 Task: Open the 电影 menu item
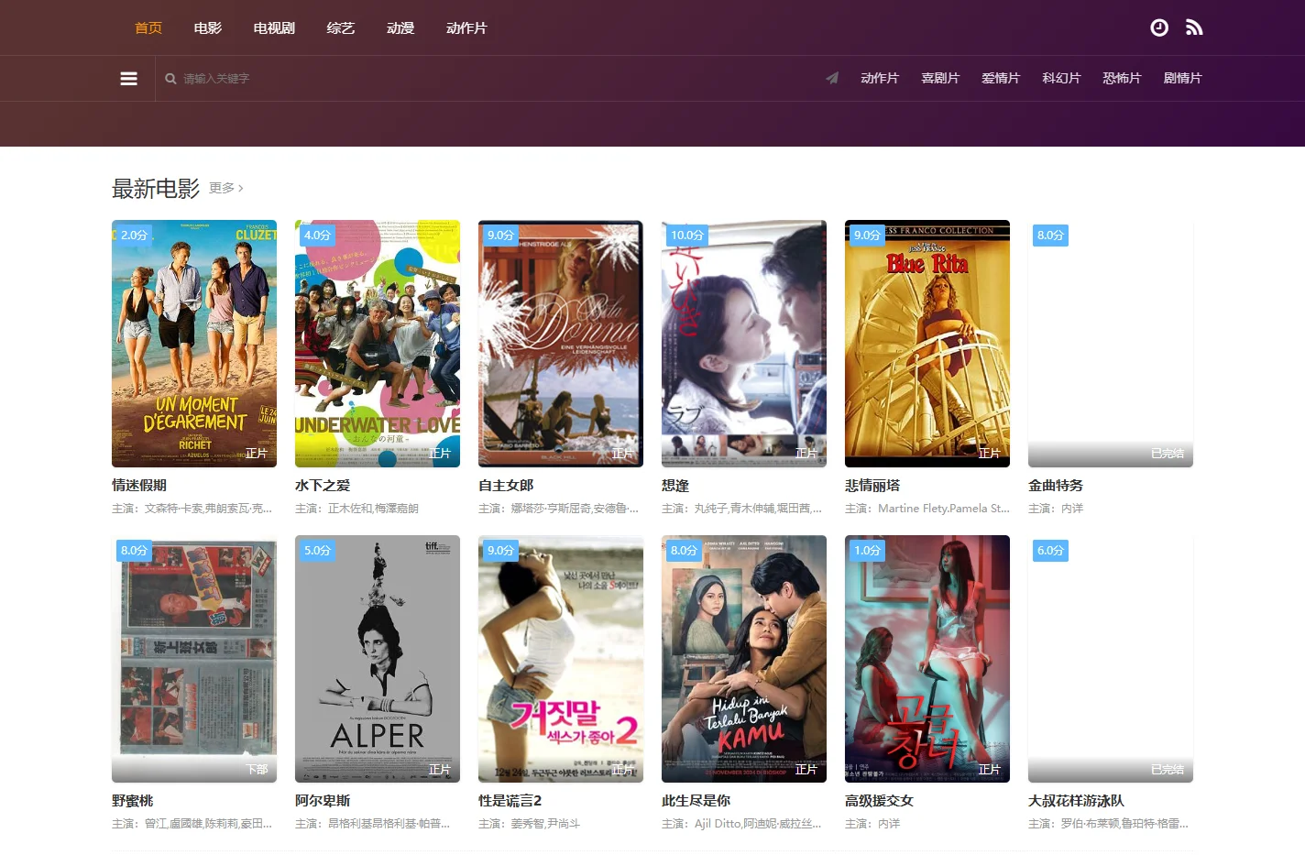pos(208,28)
